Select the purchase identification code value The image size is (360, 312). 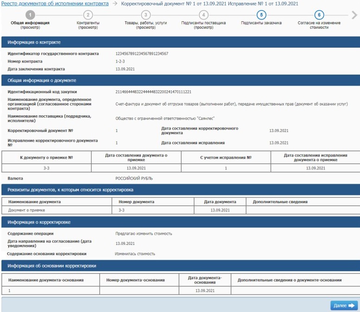153,92
